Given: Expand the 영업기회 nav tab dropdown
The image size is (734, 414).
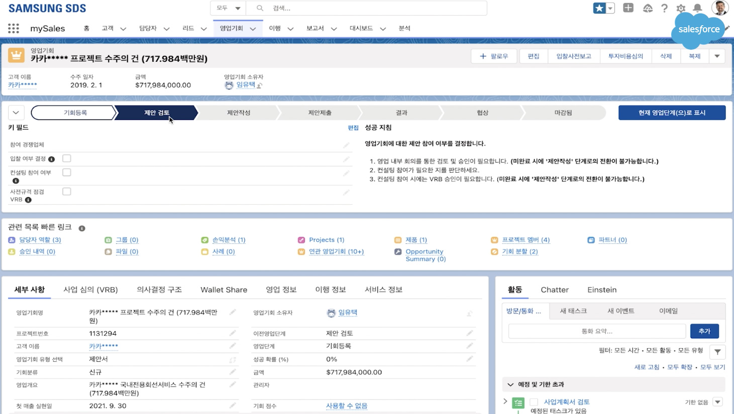Looking at the screenshot, I should click(x=253, y=29).
